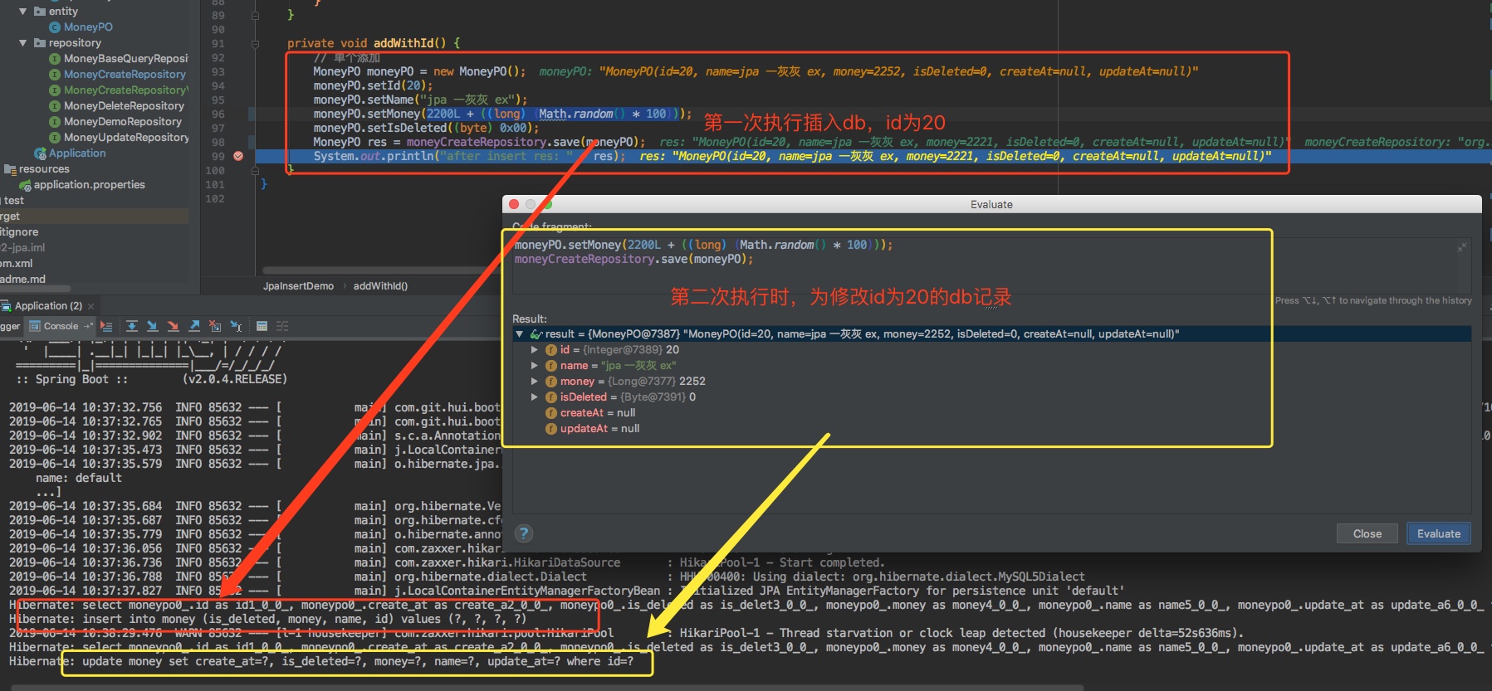Expand the isDeleted field in result tree
Viewport: 1492px width, 691px height.
pos(535,397)
